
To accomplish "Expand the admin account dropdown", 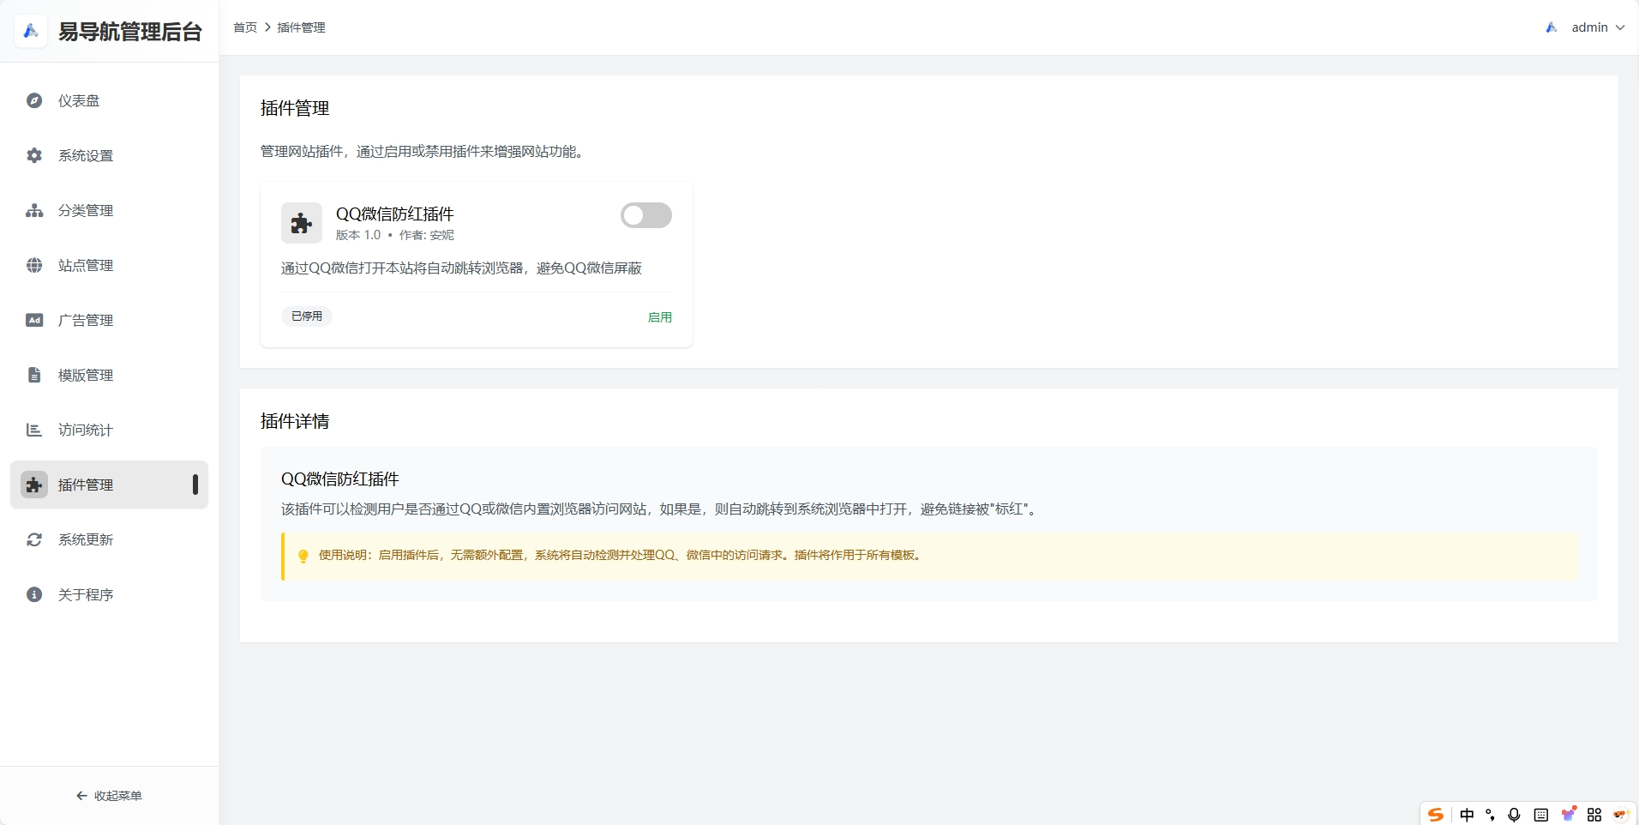I will 1596,27.
